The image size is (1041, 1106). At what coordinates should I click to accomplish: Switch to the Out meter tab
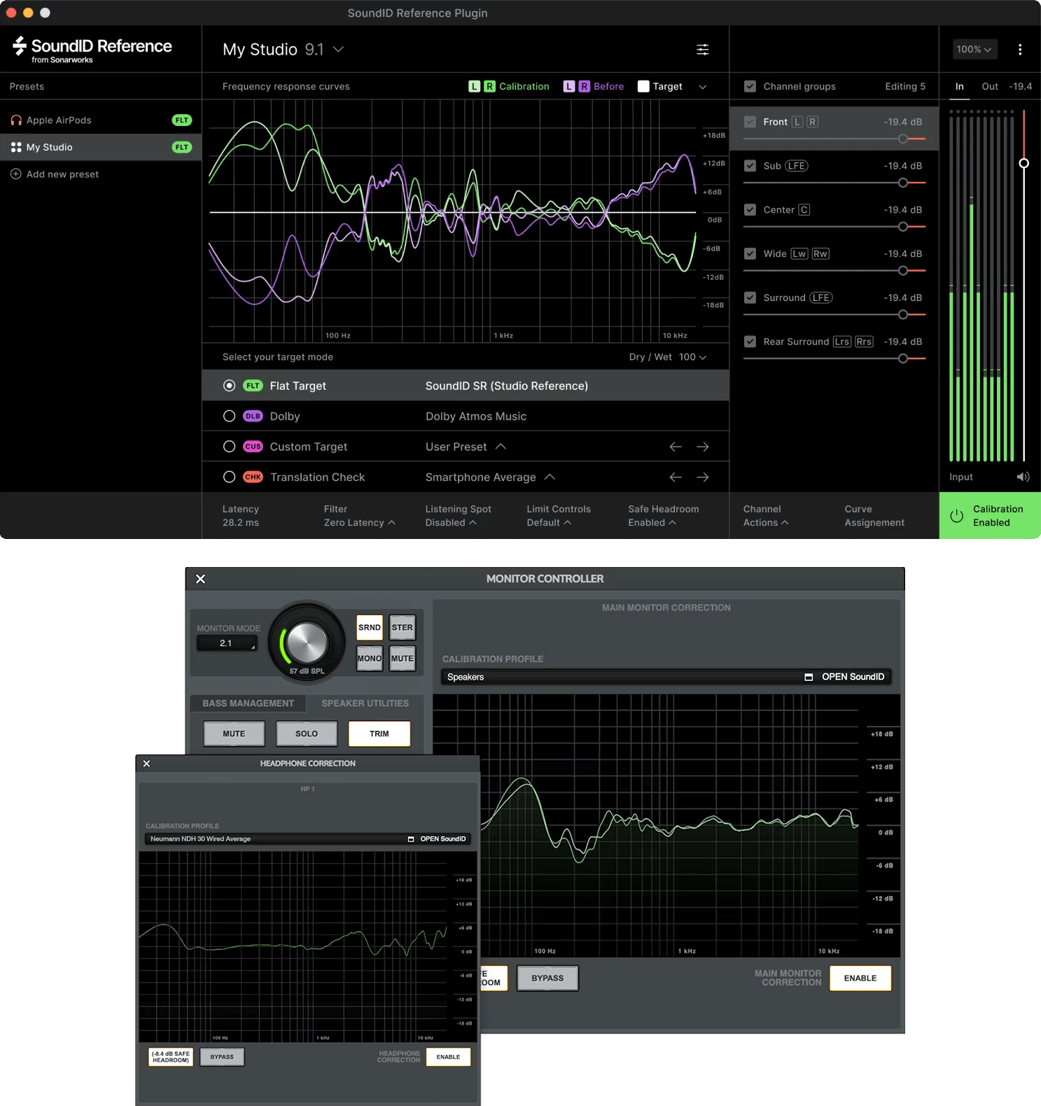point(990,87)
